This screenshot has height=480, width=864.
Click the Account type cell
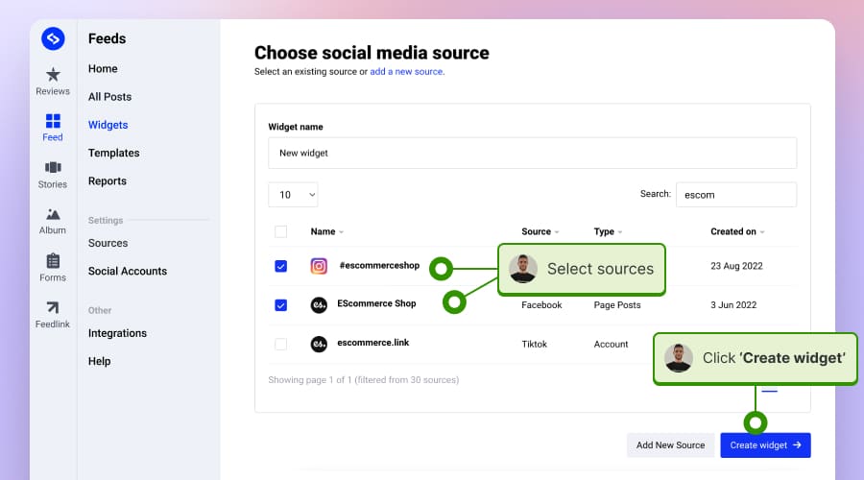611,345
